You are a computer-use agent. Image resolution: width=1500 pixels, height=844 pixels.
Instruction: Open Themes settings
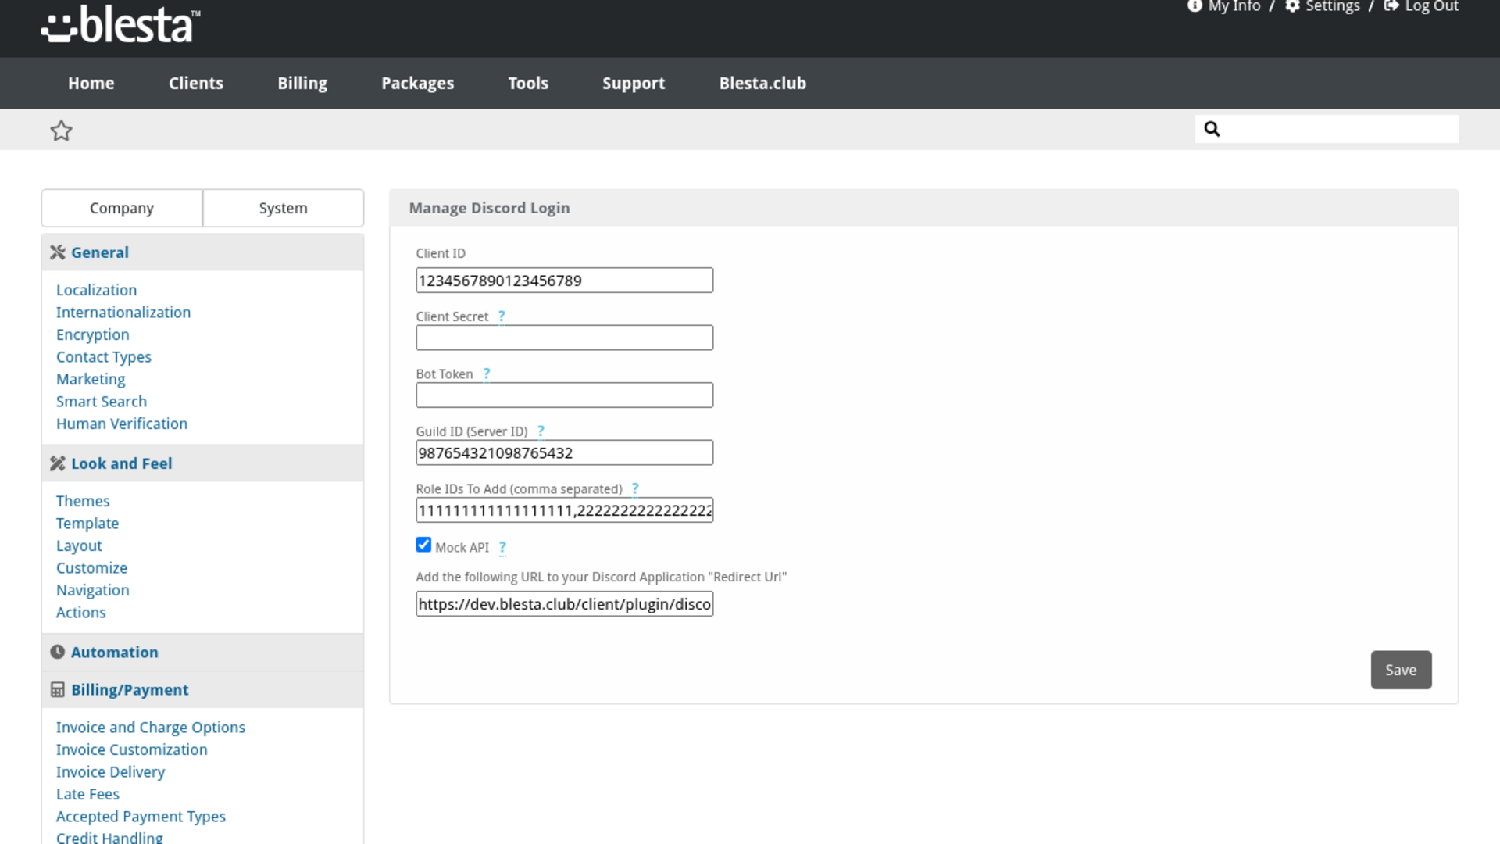pos(83,501)
